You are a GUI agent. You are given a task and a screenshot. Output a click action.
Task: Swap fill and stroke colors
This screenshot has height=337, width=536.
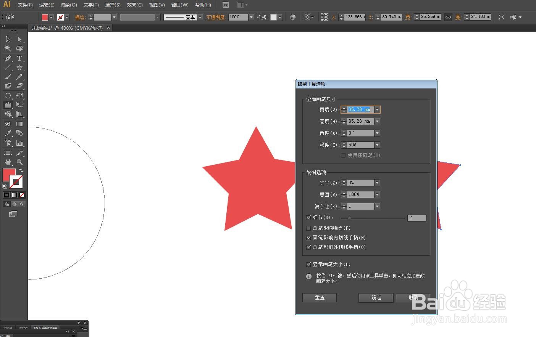pos(21,170)
